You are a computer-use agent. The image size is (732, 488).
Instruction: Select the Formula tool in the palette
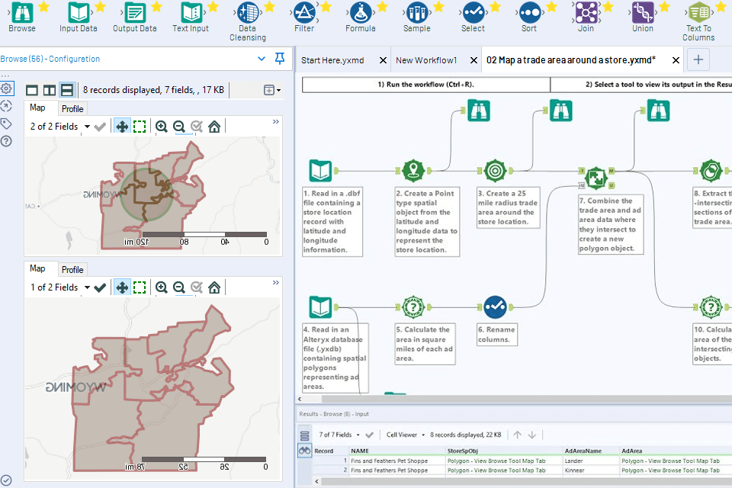coord(361,18)
